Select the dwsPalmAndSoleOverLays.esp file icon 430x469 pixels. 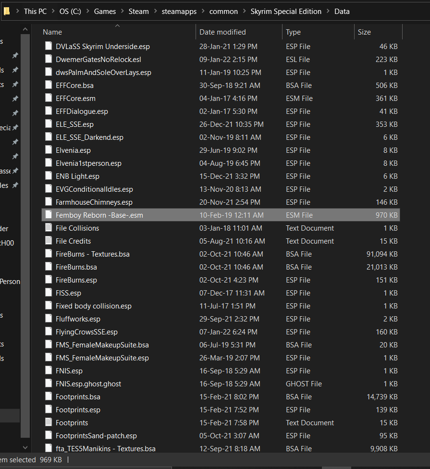point(49,72)
